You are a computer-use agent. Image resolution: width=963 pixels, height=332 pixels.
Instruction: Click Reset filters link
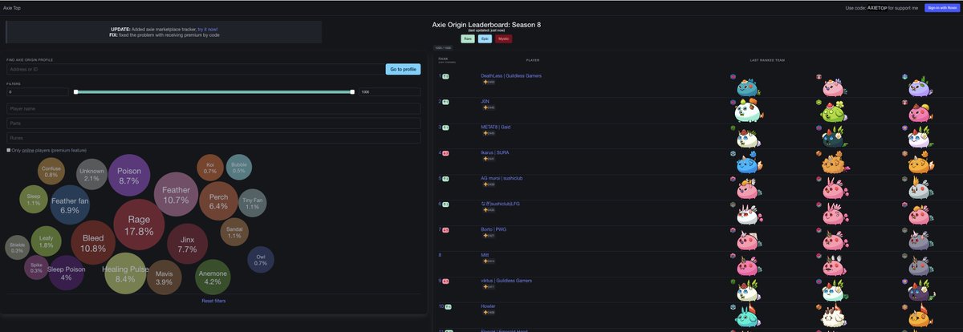(x=213, y=301)
